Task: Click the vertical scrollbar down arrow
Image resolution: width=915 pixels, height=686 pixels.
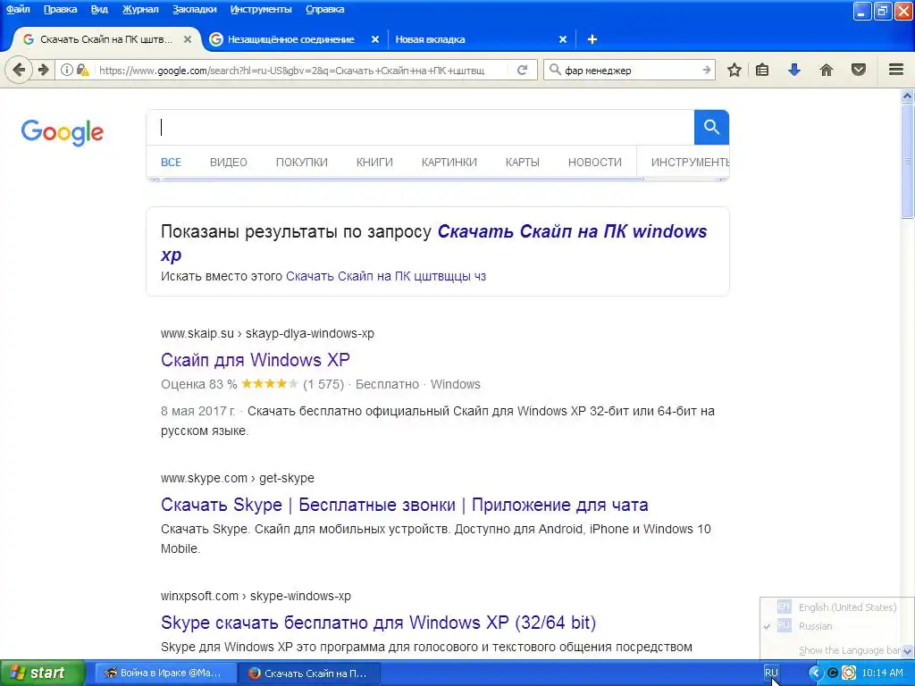Action: tap(908, 651)
